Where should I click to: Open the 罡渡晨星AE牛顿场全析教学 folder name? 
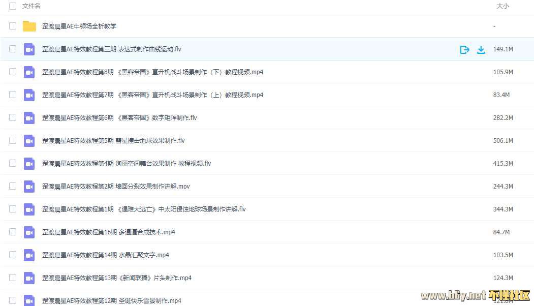(79, 26)
